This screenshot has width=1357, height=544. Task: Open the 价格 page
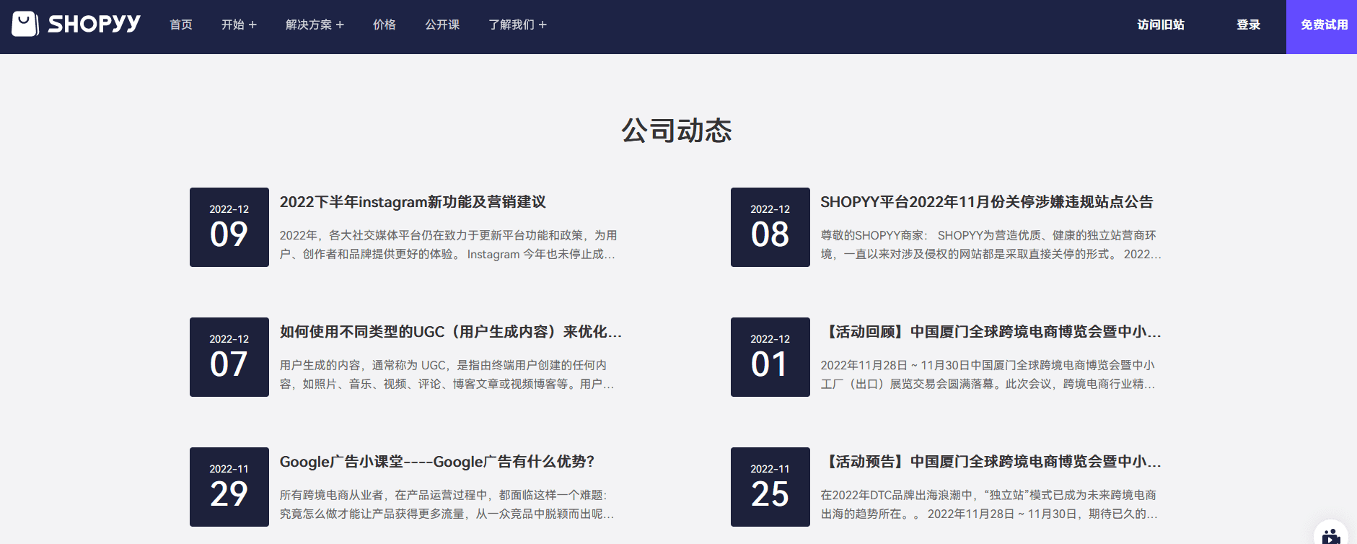pyautogui.click(x=385, y=25)
